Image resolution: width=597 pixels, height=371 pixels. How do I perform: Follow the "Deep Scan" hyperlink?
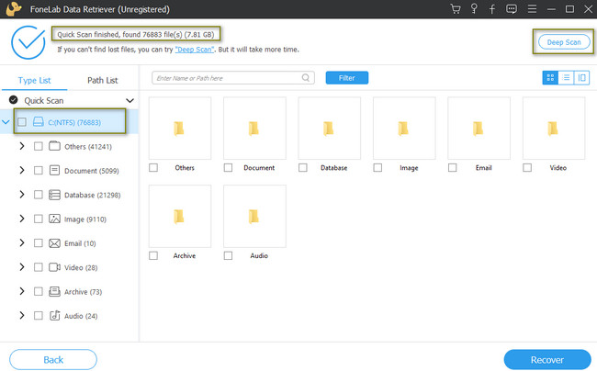(x=195, y=50)
